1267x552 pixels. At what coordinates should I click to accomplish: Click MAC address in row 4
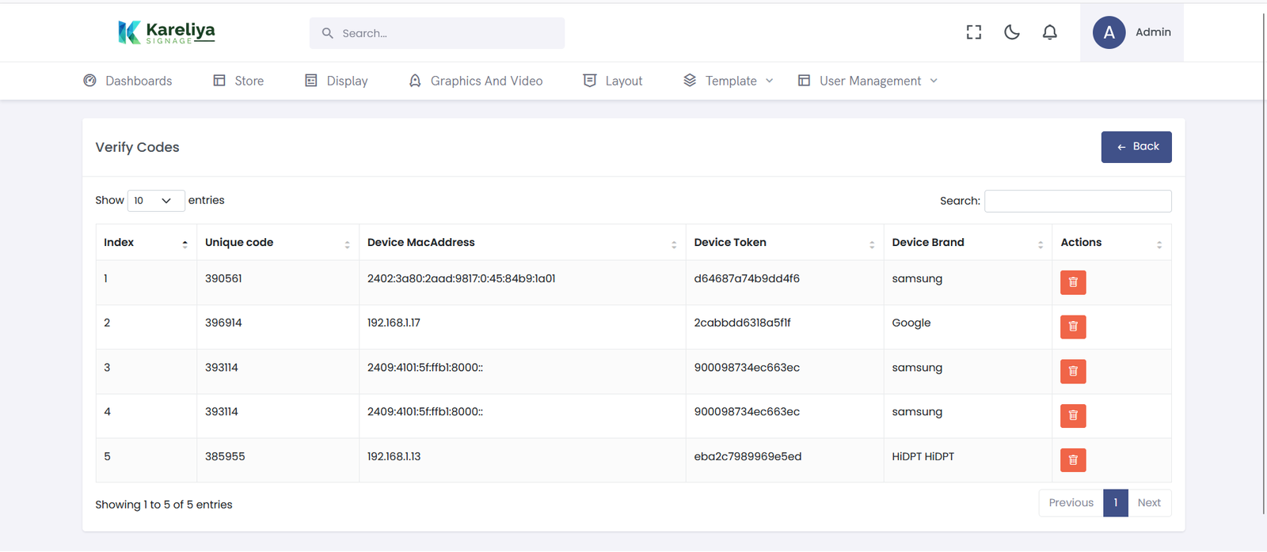point(425,412)
